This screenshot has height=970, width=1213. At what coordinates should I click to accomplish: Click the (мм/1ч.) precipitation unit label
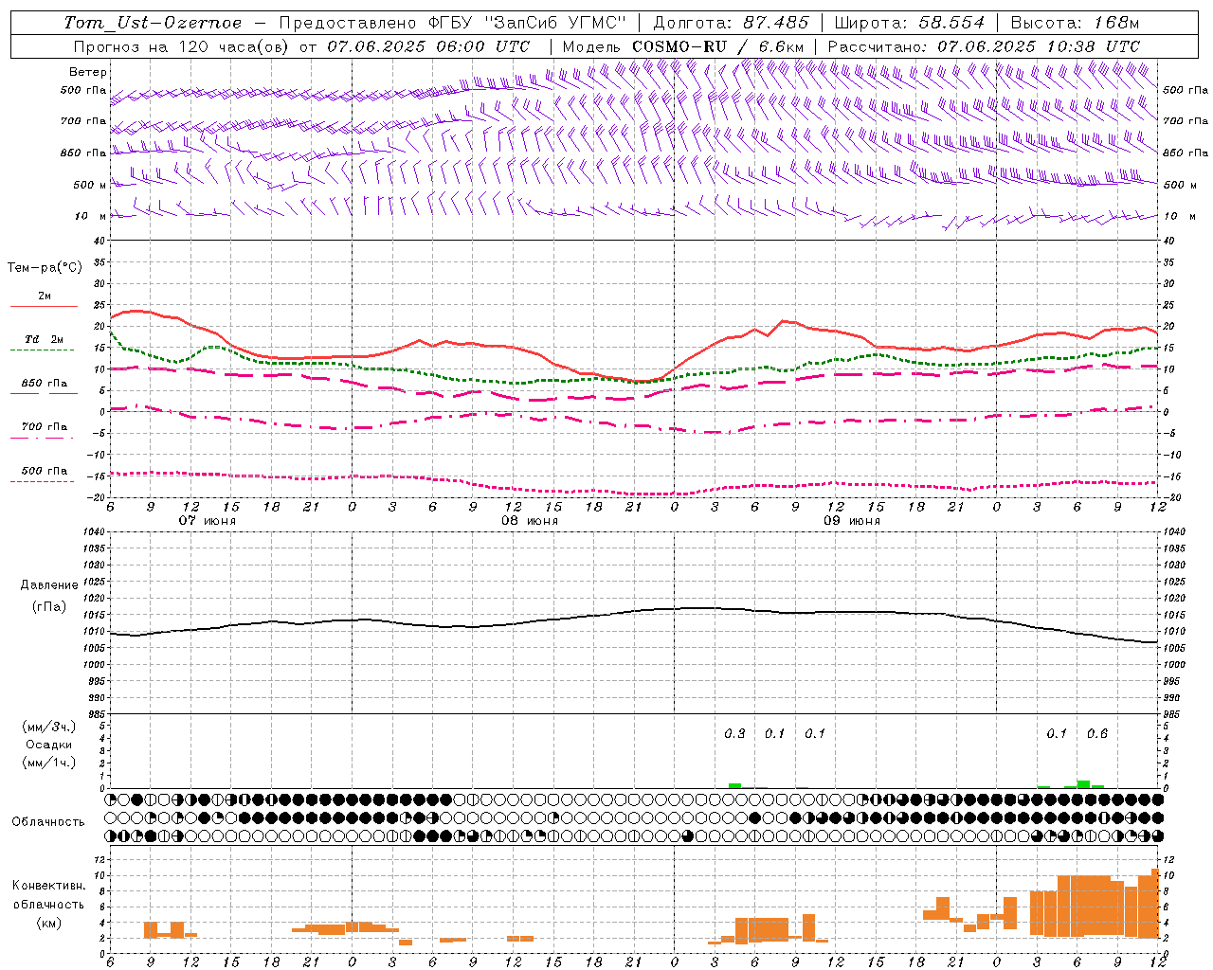[49, 763]
